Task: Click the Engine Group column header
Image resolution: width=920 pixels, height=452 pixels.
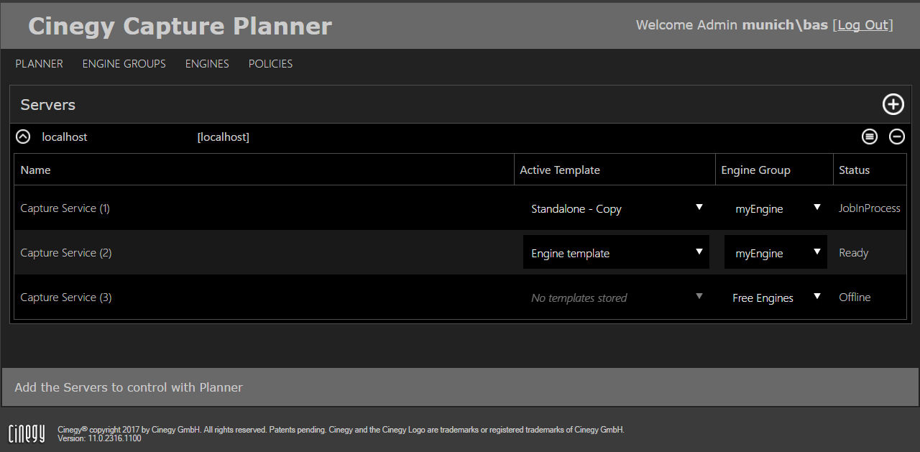Action: [x=755, y=170]
